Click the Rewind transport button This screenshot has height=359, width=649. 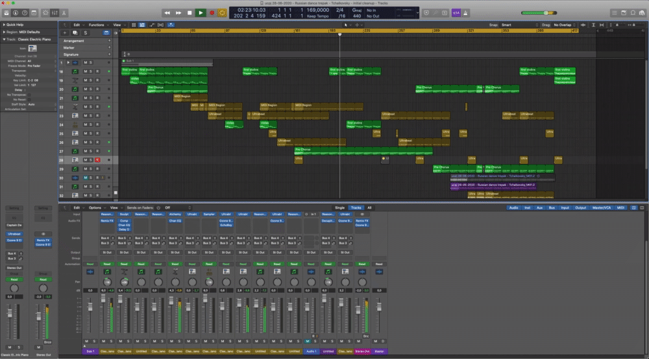167,12
